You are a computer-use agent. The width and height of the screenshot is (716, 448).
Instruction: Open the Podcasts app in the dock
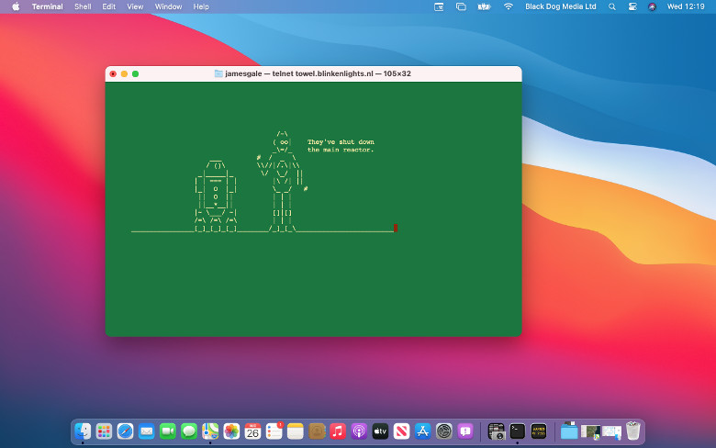tap(359, 431)
